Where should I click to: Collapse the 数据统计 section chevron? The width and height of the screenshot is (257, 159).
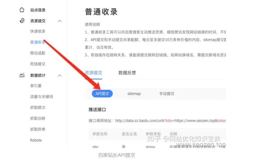(59, 75)
